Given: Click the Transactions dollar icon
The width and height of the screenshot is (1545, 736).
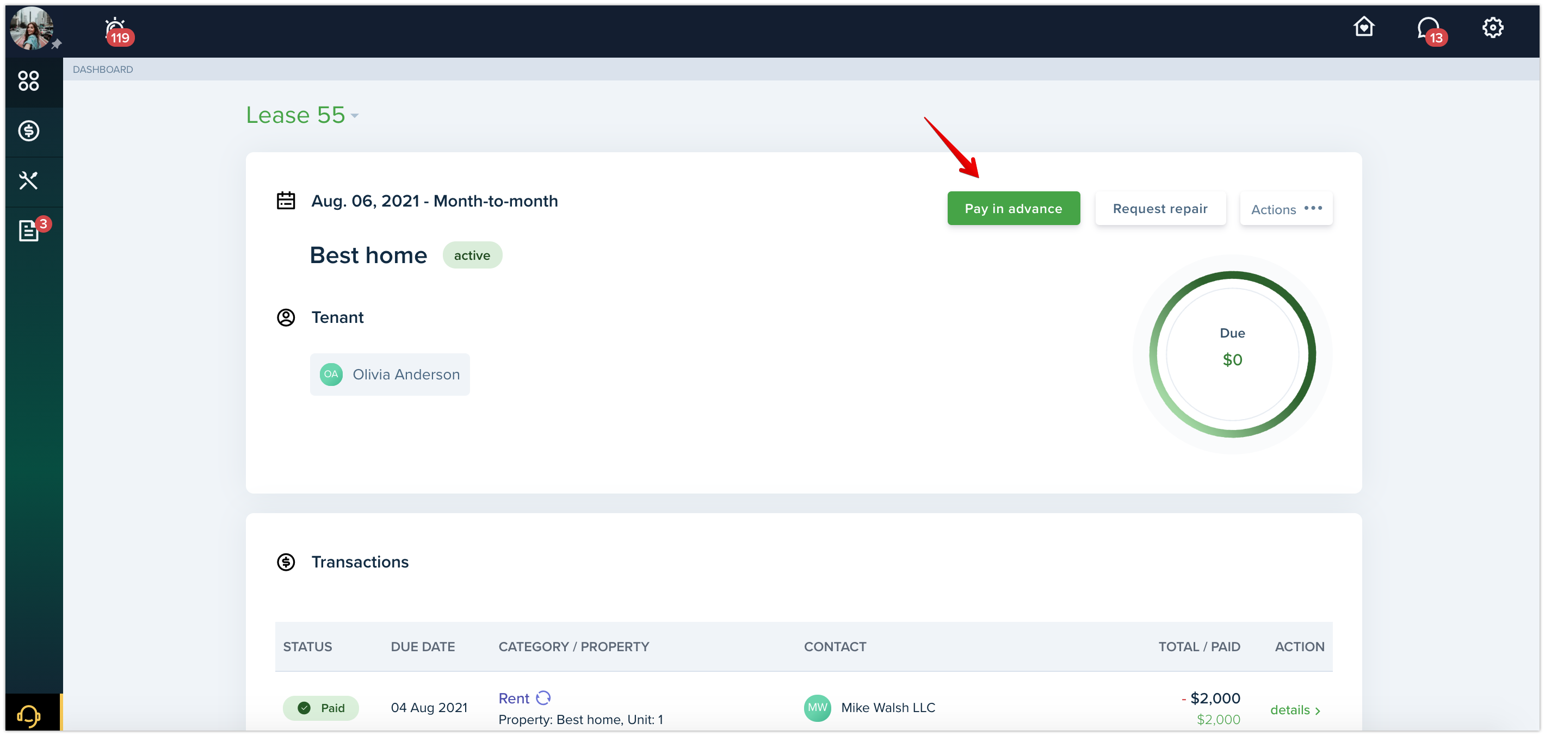Looking at the screenshot, I should pyautogui.click(x=286, y=562).
